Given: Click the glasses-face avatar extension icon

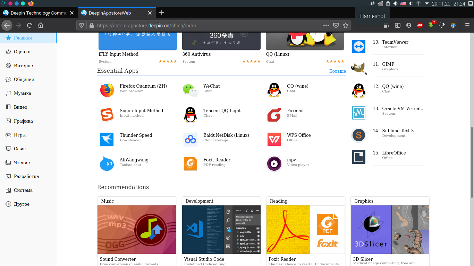Looking at the screenshot, I should coord(453,25).
